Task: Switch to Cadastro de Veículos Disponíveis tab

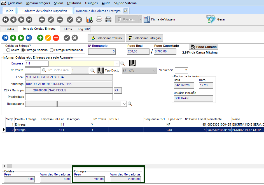Action: point(45,11)
